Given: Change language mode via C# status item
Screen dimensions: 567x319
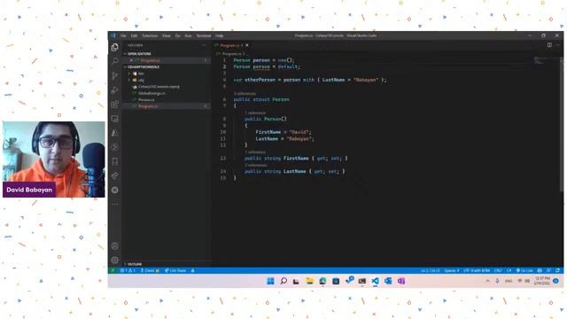Looking at the screenshot, I should [x=509, y=270].
